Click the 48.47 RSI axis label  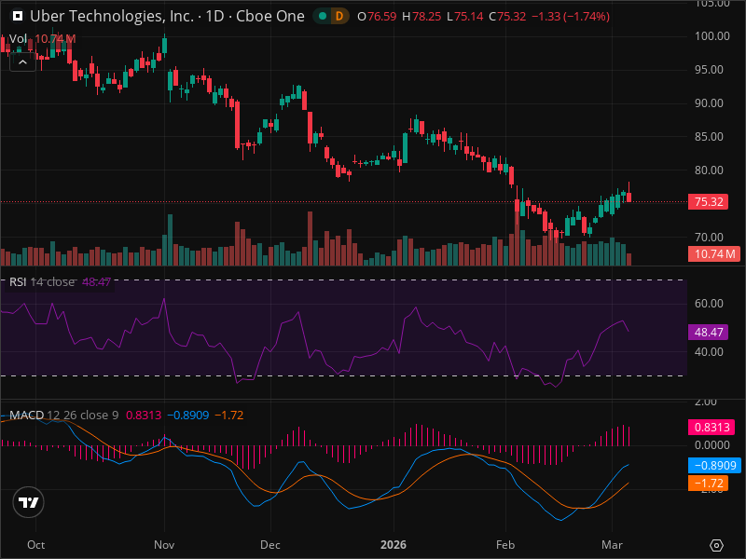pos(708,332)
